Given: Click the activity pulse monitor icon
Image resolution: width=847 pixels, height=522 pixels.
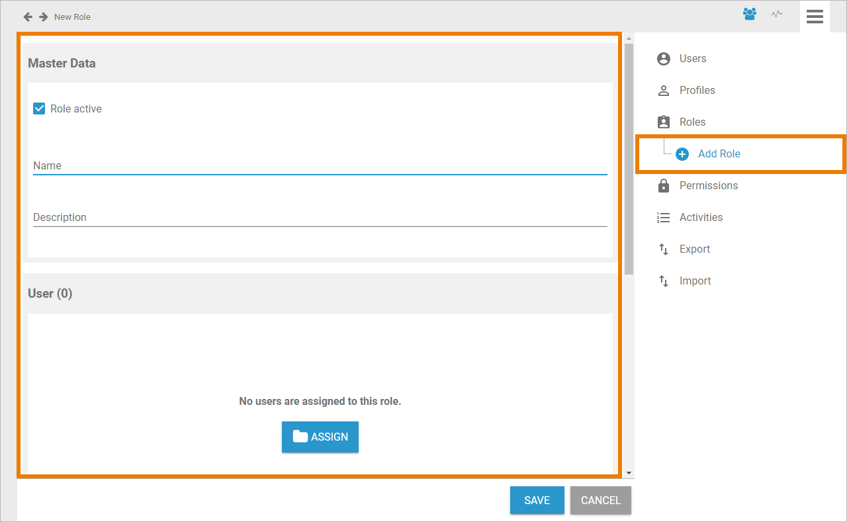Looking at the screenshot, I should tap(777, 14).
